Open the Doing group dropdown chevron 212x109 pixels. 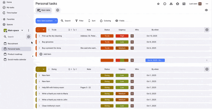pos(43,69)
